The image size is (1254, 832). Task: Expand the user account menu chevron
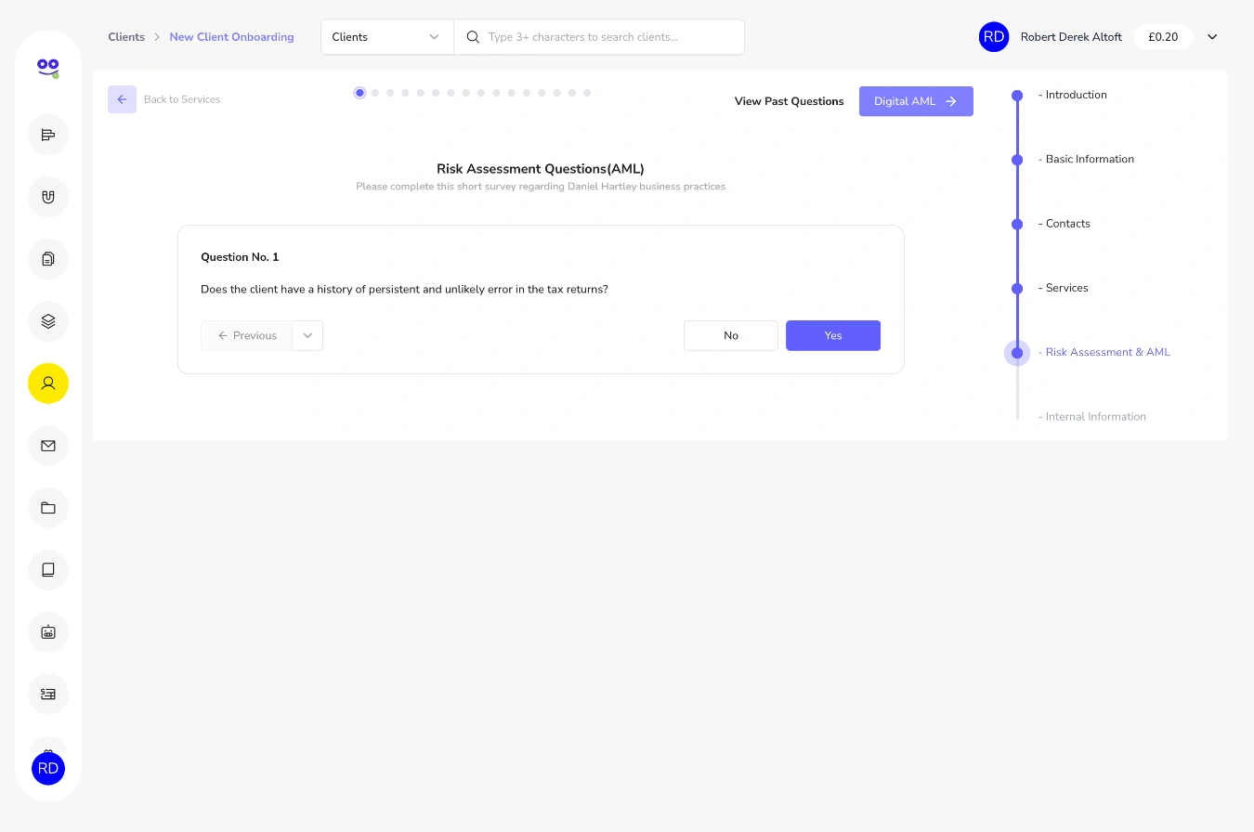pyautogui.click(x=1212, y=37)
